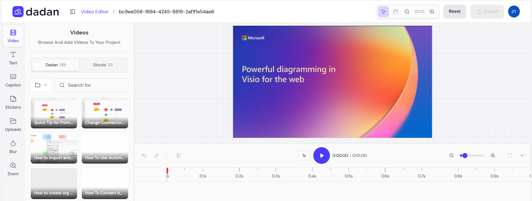Open the Caption panel
This screenshot has height=201, width=532.
point(13,80)
